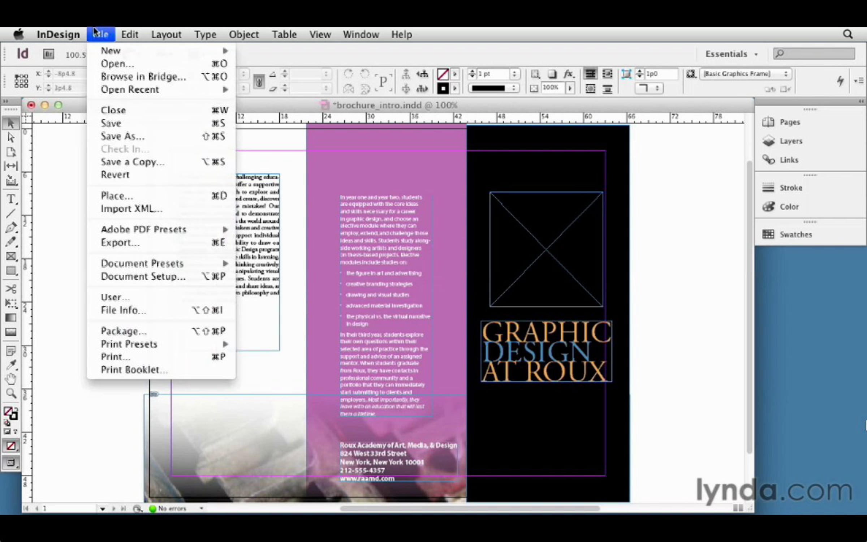
Task: Select Place from the File menu
Action: coord(117,196)
